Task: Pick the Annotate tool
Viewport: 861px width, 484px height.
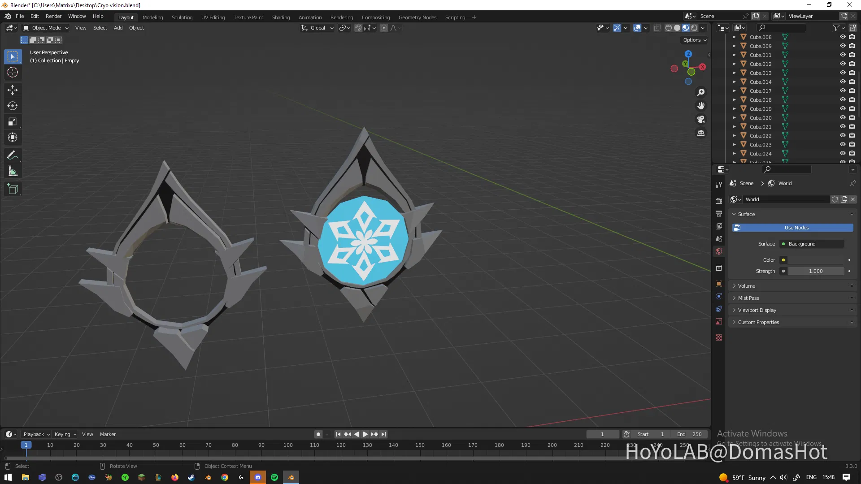Action: pyautogui.click(x=13, y=155)
